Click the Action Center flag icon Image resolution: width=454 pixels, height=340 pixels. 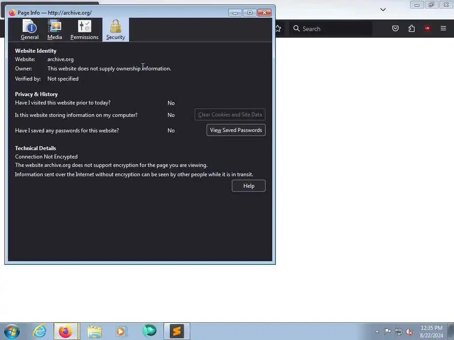coord(387,331)
